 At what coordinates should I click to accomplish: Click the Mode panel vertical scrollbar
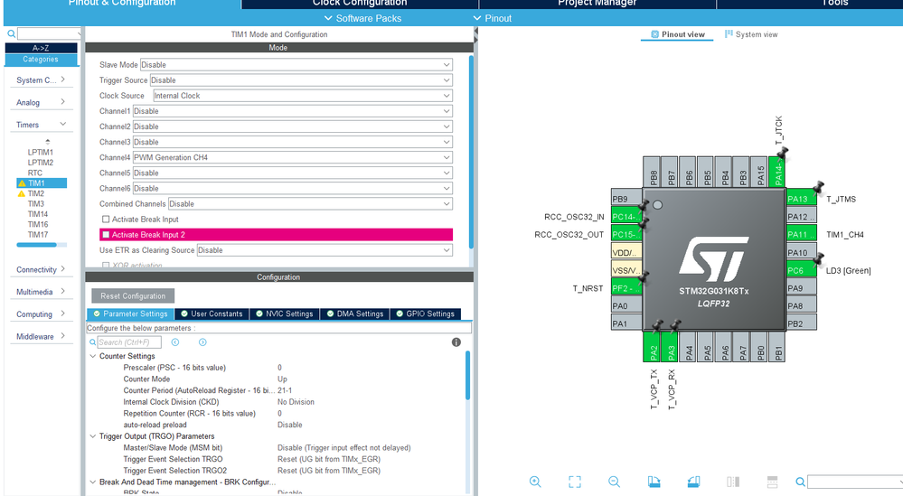tap(471, 152)
